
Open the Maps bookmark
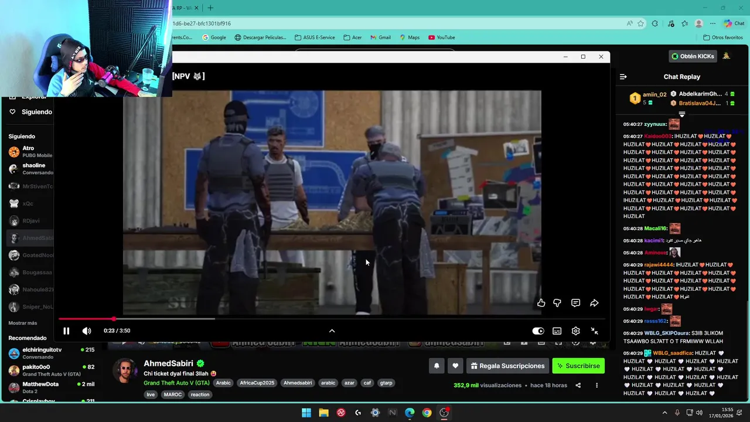click(410, 38)
